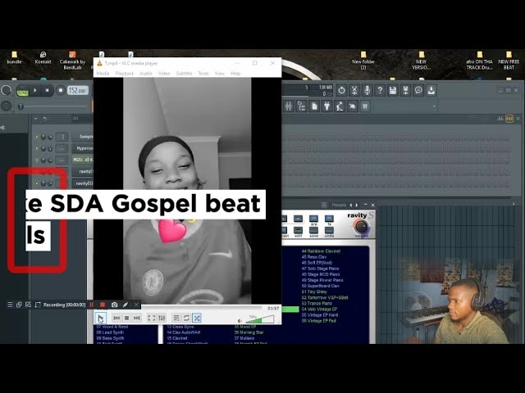525x393 pixels.
Task: Toggle VLC fullscreen button
Action: (151, 318)
